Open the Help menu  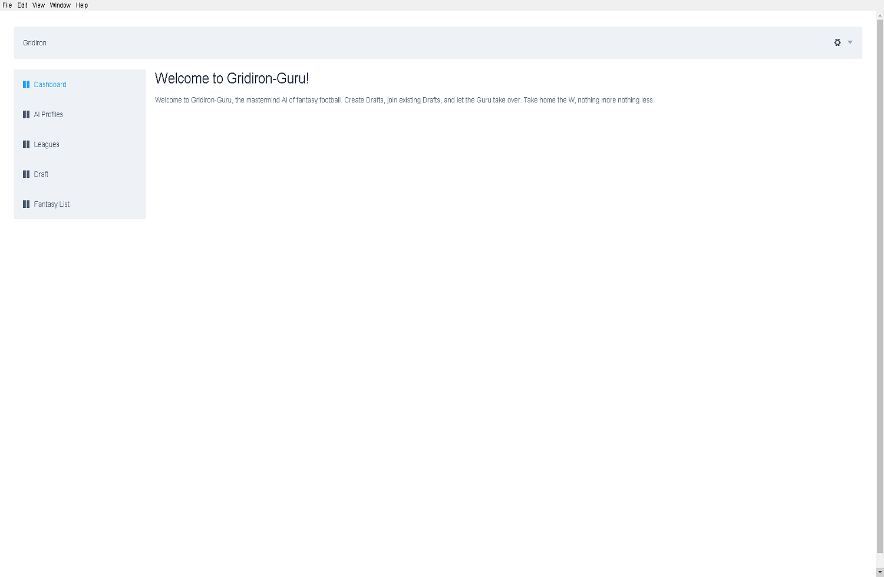(82, 5)
